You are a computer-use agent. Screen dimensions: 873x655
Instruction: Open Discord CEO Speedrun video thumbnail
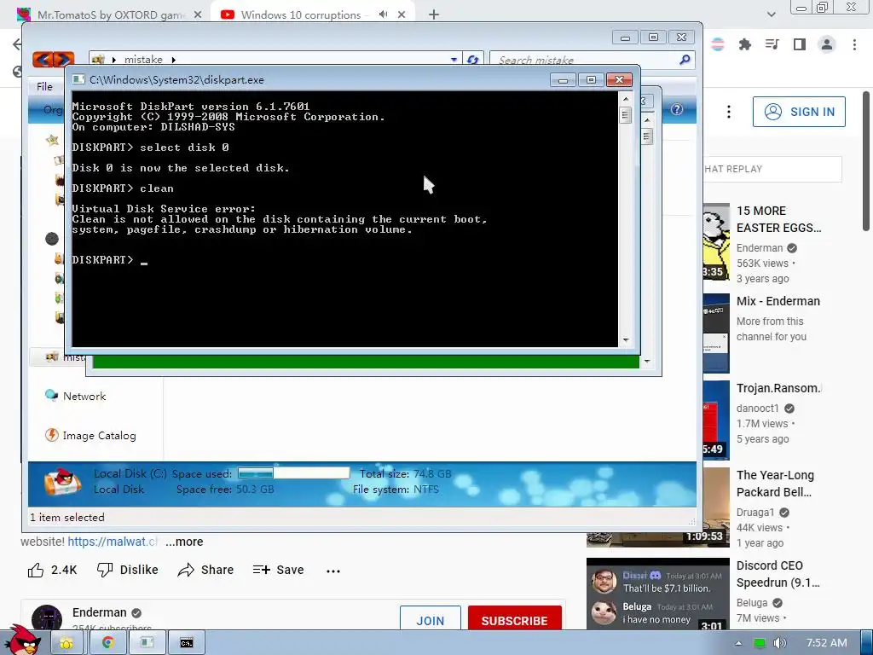click(657, 594)
